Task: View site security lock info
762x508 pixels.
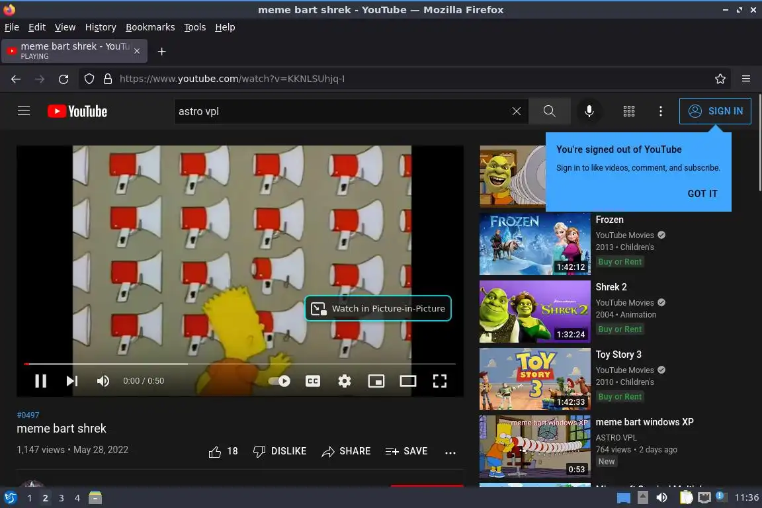Action: [x=108, y=79]
